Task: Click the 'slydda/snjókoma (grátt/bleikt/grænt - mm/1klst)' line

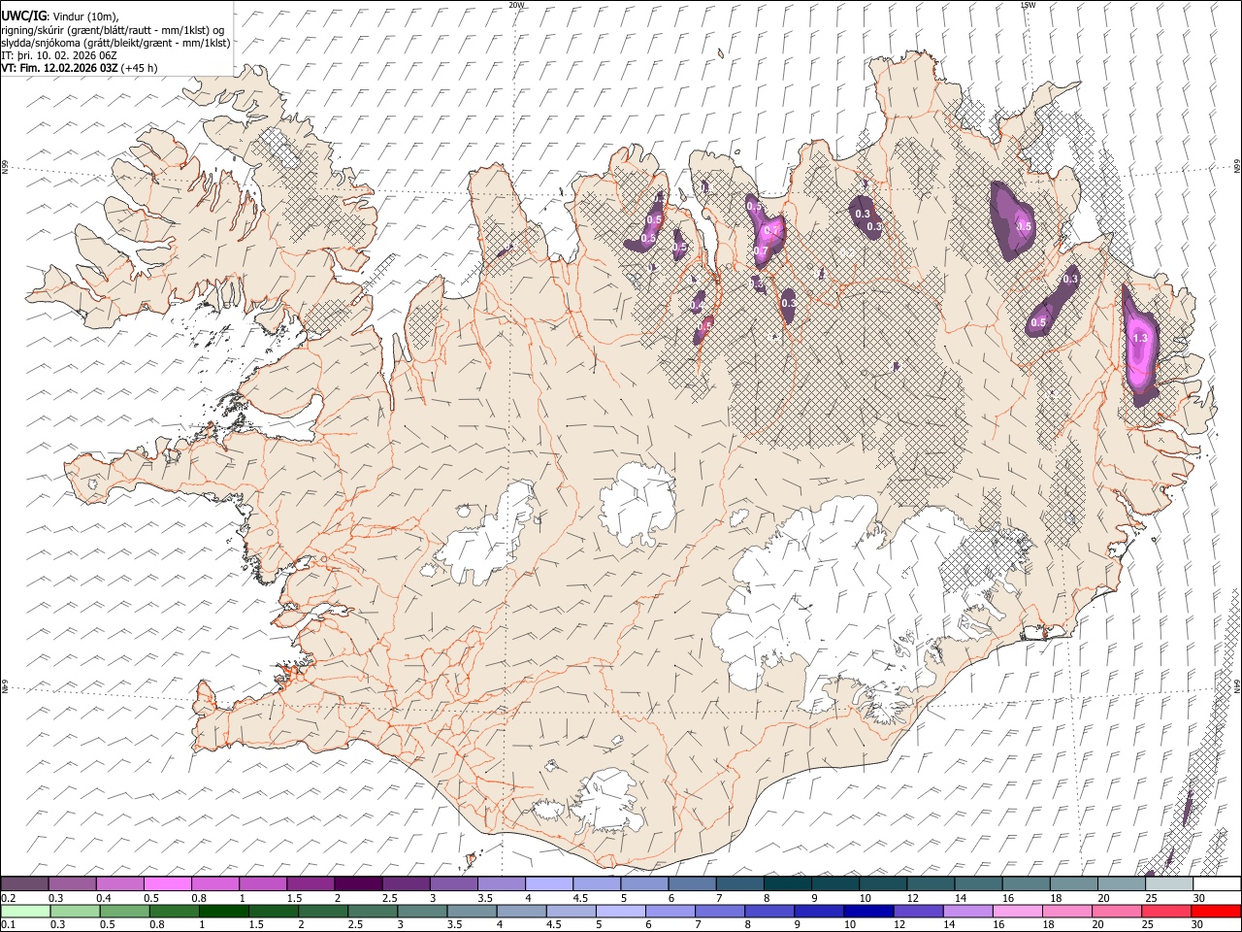Action: click(x=115, y=43)
